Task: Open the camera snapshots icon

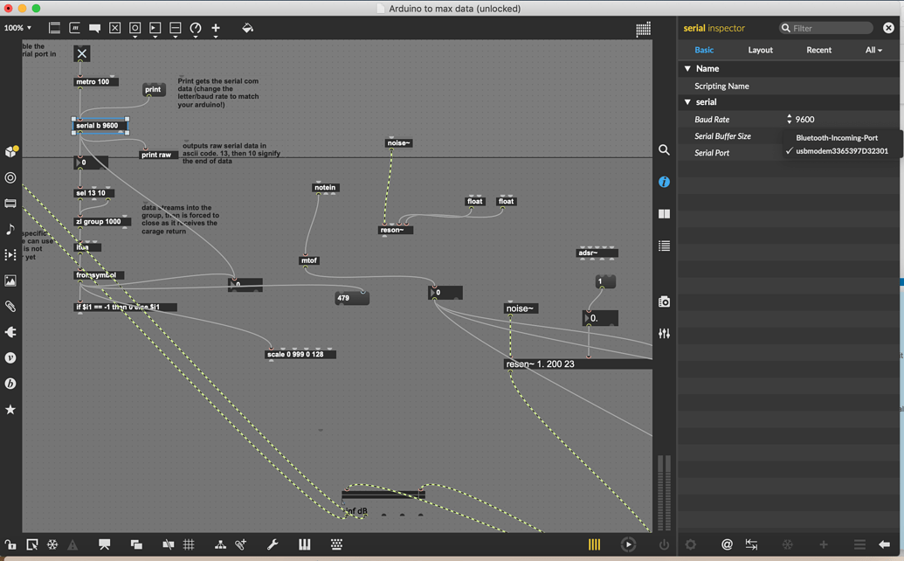Action: pos(664,302)
